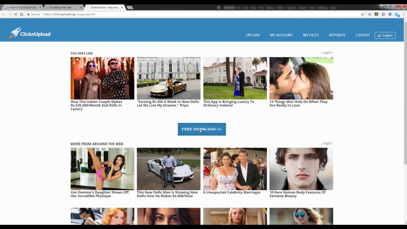
Task: Bookmark this page with the star icon
Action: click(363, 14)
